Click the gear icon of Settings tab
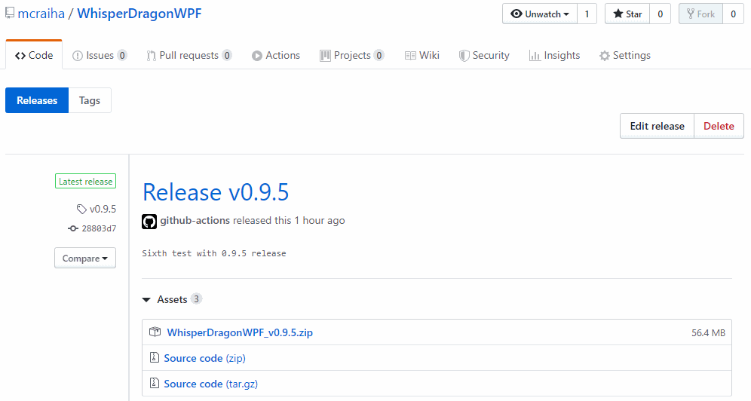The image size is (751, 401). point(605,56)
